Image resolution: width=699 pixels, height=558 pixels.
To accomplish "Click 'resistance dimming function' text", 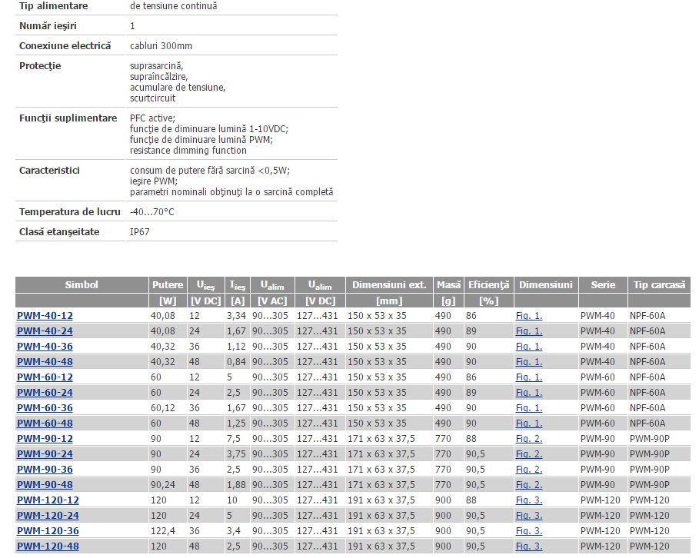I will [188, 151].
